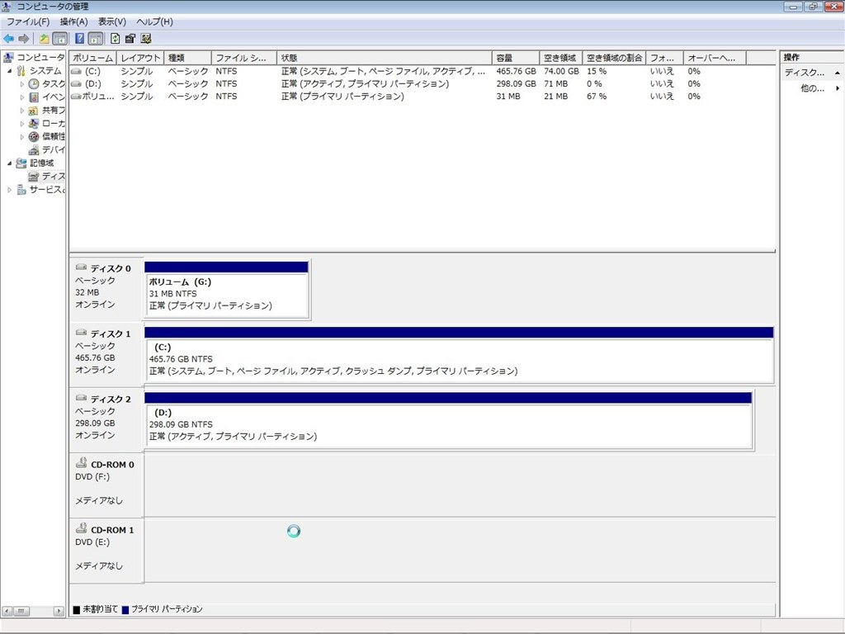Open the 操作(A) menu

pos(73,21)
